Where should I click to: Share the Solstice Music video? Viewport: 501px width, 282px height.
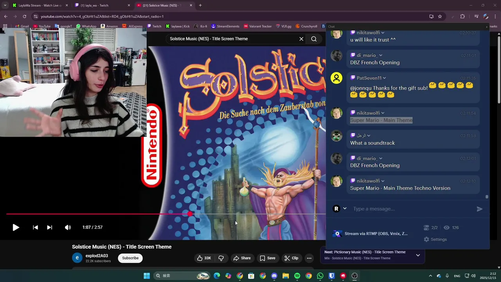pos(242,258)
